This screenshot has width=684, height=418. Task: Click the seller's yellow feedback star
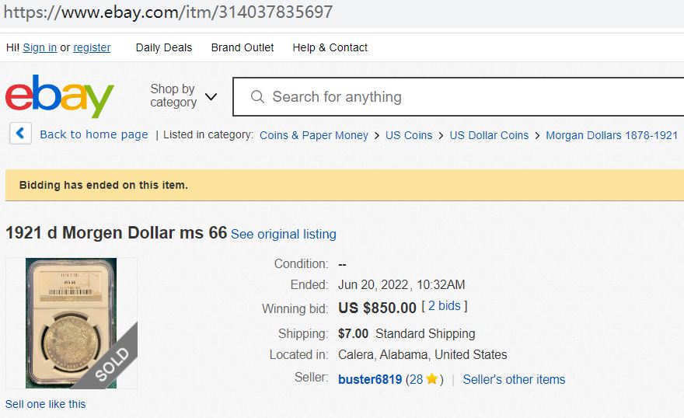click(x=431, y=379)
